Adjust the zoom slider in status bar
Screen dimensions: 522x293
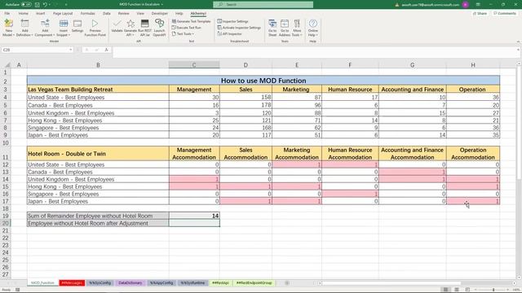coord(493,290)
